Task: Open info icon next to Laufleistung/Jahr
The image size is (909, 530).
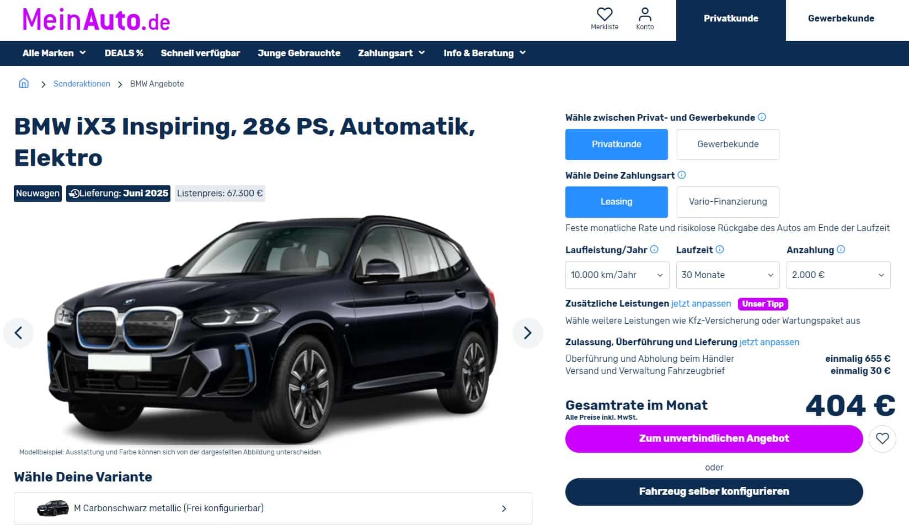Action: tap(654, 249)
